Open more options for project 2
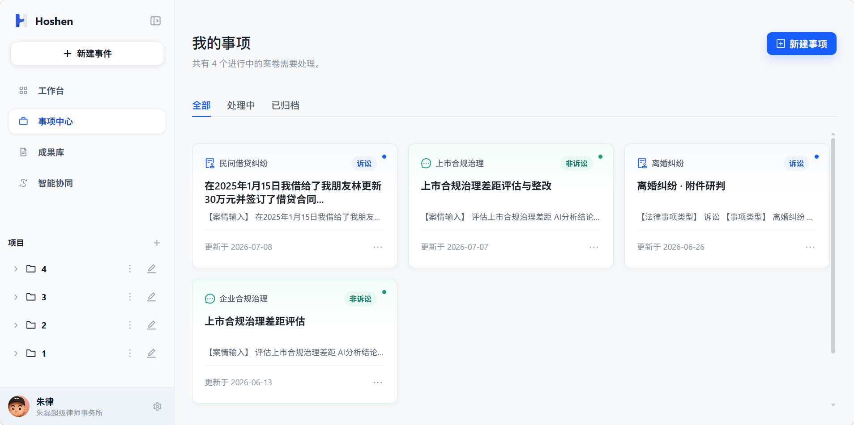Image resolution: width=854 pixels, height=425 pixels. (130, 325)
